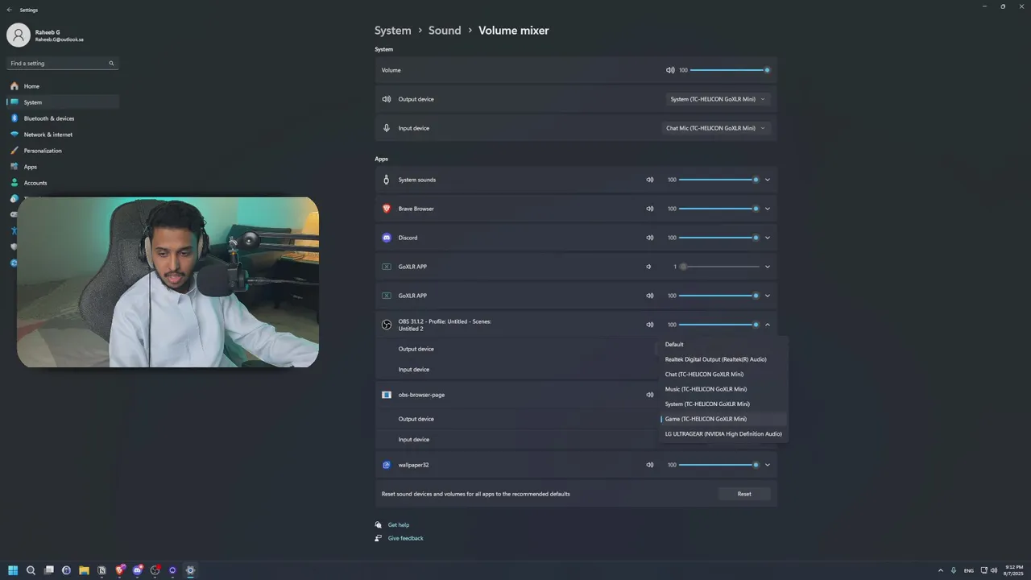Go to Sound in the breadcrumb
Image resolution: width=1031 pixels, height=580 pixels.
tap(445, 31)
